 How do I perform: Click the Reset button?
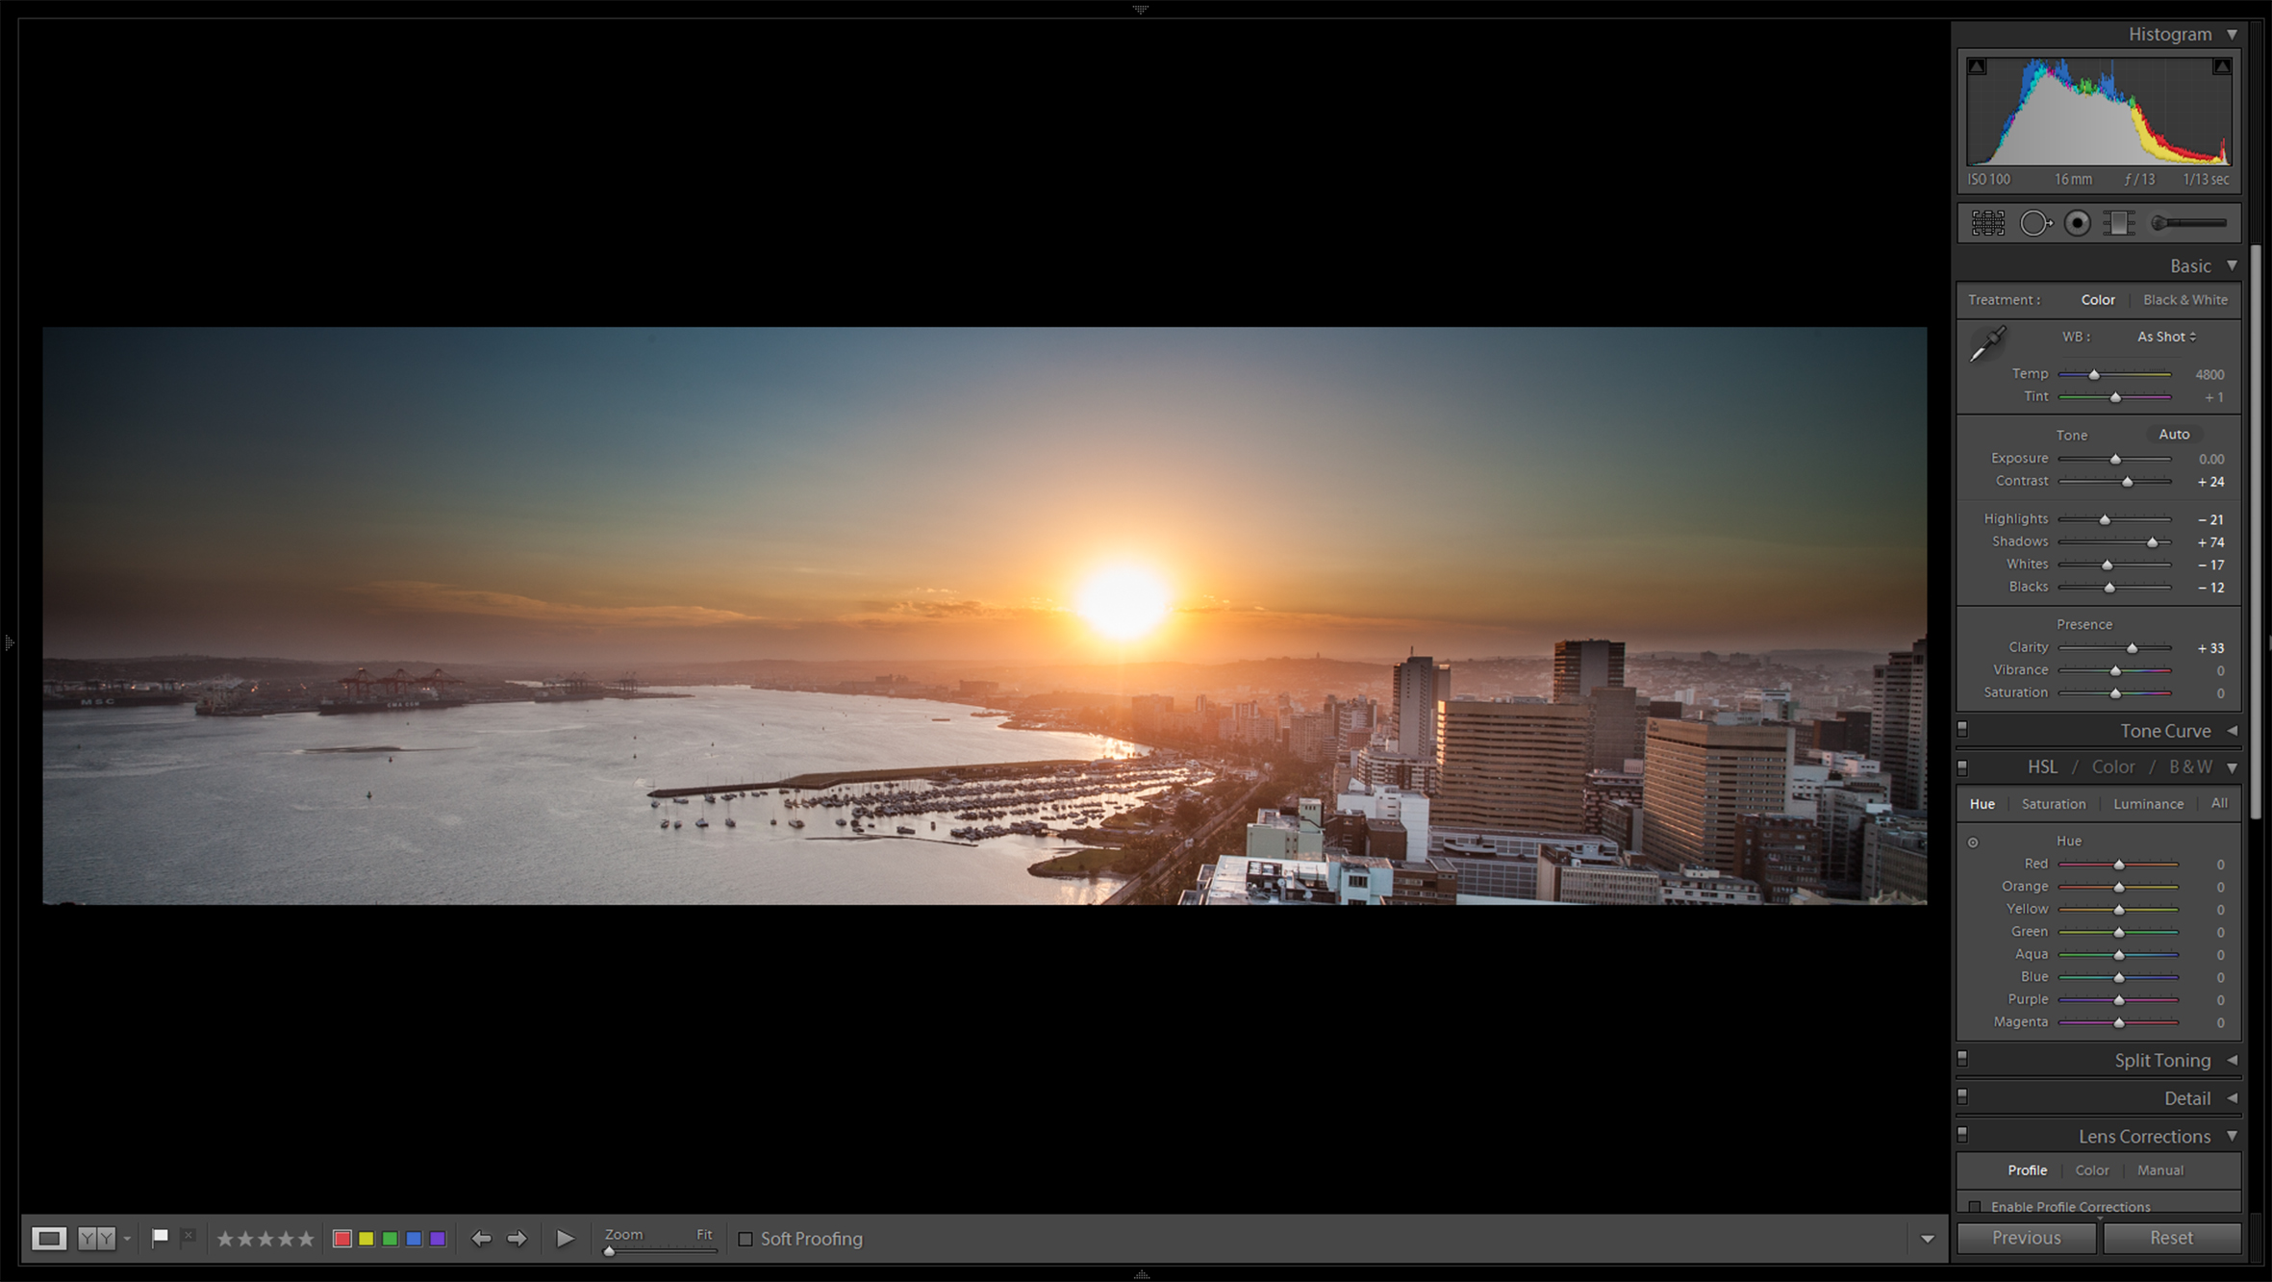coord(2171,1238)
